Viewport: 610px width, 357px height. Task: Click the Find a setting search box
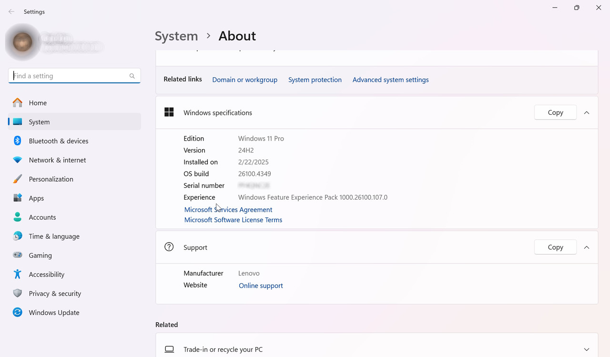pos(74,76)
